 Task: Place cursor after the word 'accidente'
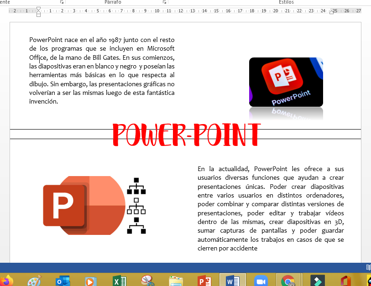tap(258, 249)
